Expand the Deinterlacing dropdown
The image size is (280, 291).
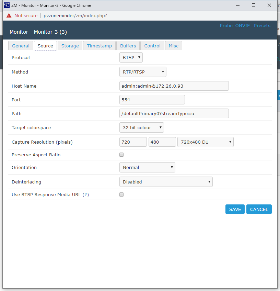coord(166,182)
